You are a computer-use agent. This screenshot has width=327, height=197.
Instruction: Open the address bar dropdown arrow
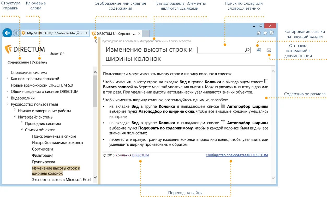[x=82, y=33]
